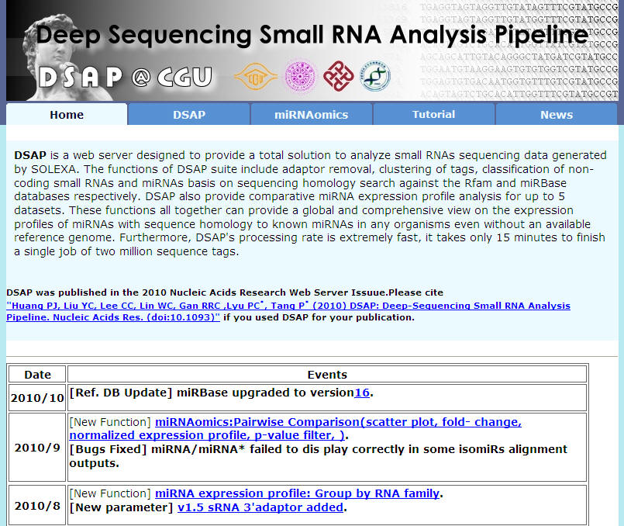This screenshot has width=624, height=526.
Task: Click the pink circular university seal
Action: coord(301,76)
